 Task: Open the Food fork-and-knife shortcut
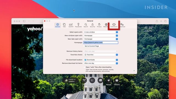pos(84,80)
